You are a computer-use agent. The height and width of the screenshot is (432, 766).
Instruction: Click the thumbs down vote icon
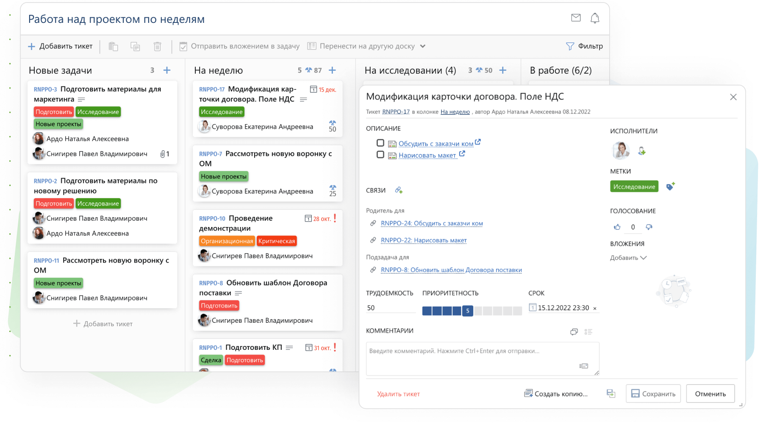[649, 227]
